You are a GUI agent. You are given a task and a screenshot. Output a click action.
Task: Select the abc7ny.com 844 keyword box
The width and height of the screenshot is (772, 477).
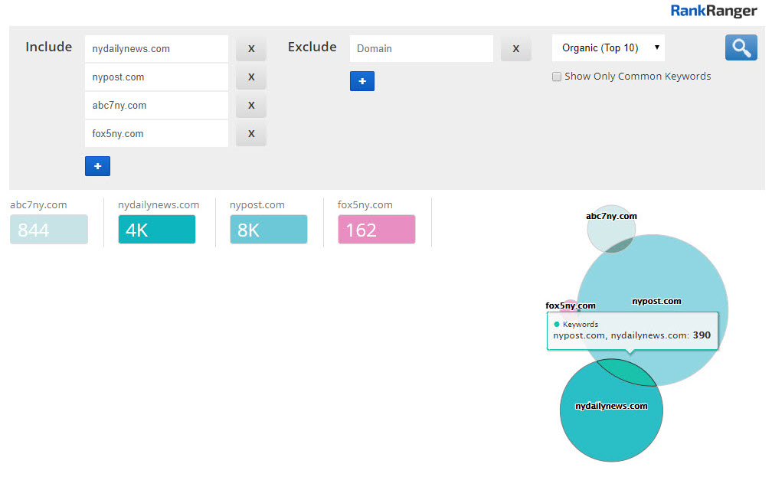coord(49,230)
